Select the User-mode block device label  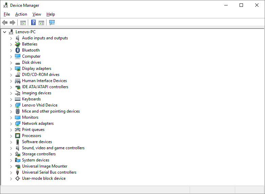coord(44,178)
